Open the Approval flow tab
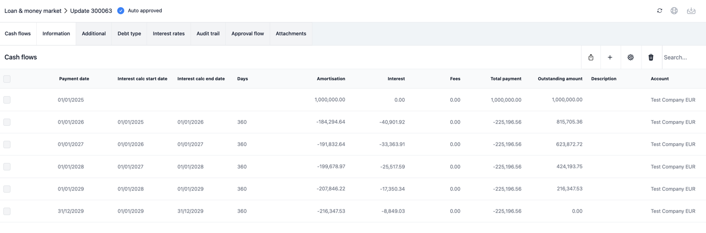 248,34
